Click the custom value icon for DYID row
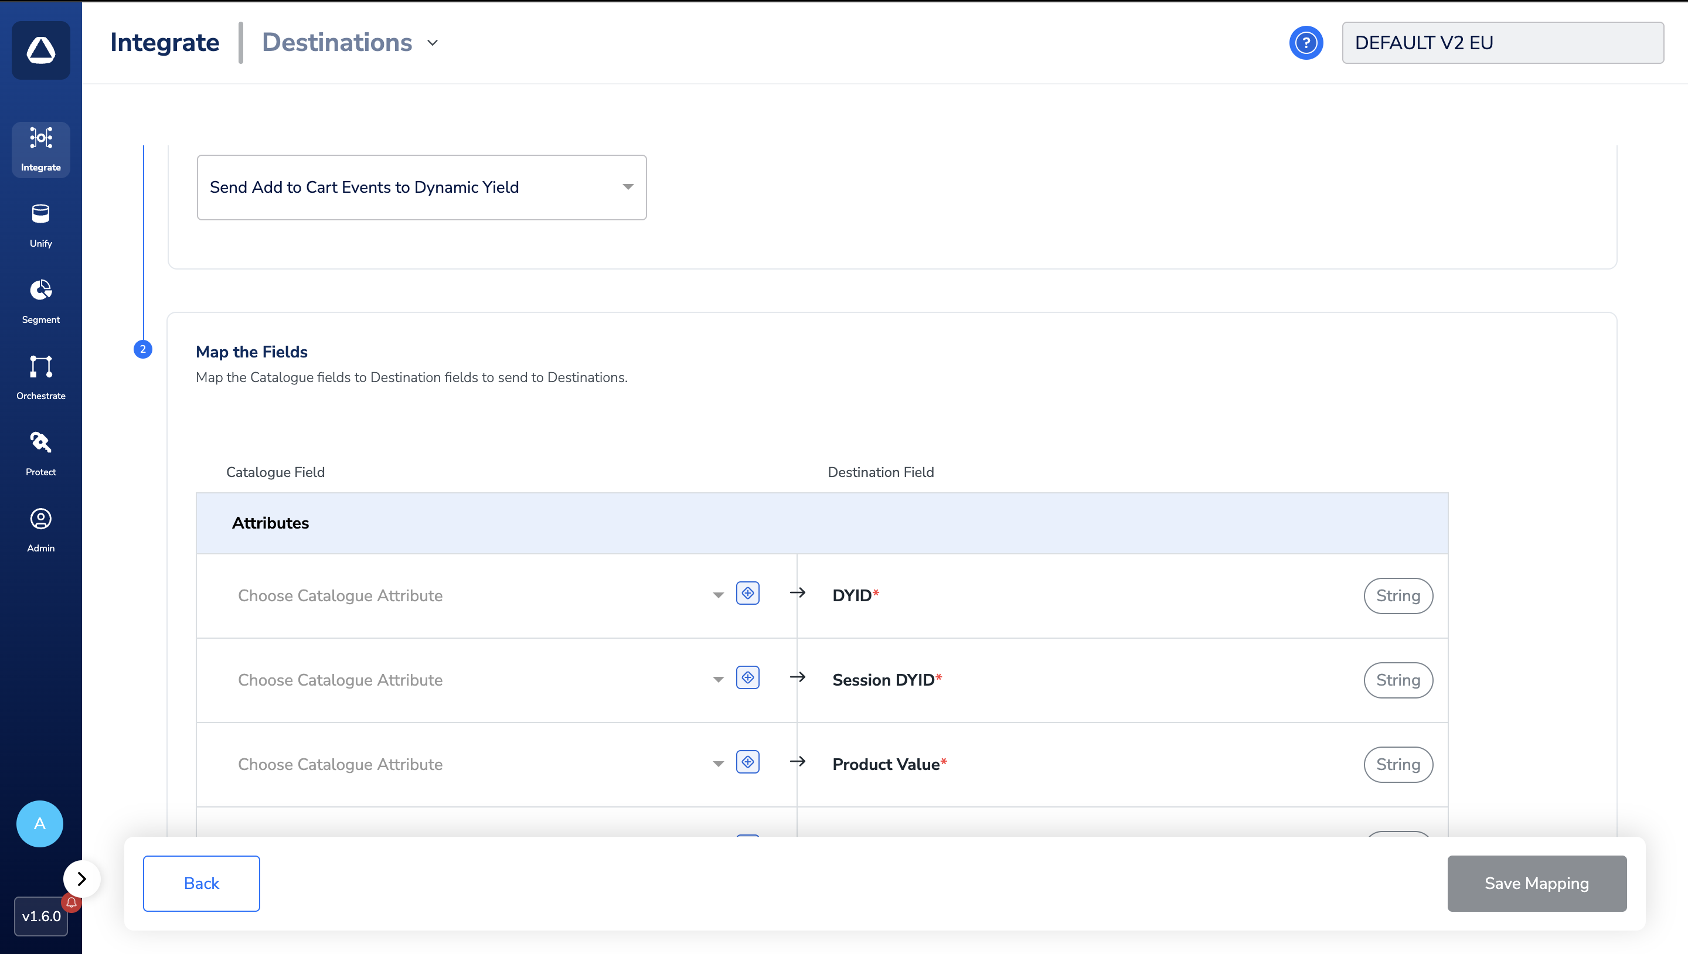 [747, 593]
